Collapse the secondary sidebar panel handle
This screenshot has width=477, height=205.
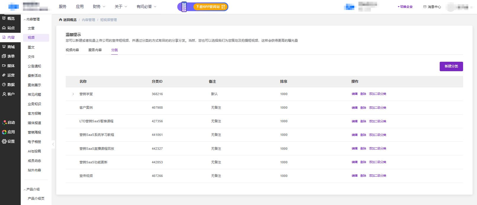pyautogui.click(x=53, y=144)
